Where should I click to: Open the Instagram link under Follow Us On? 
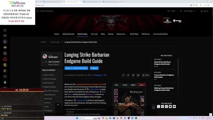point(166,106)
